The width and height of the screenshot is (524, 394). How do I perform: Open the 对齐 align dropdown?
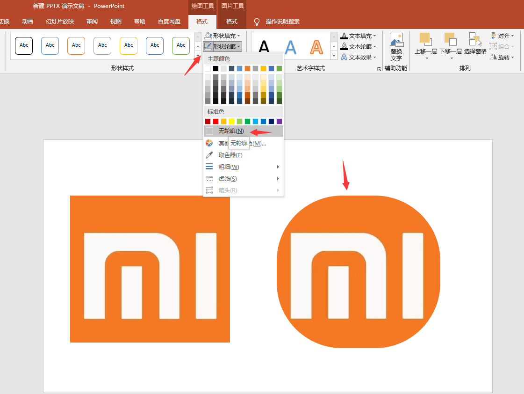(x=502, y=36)
